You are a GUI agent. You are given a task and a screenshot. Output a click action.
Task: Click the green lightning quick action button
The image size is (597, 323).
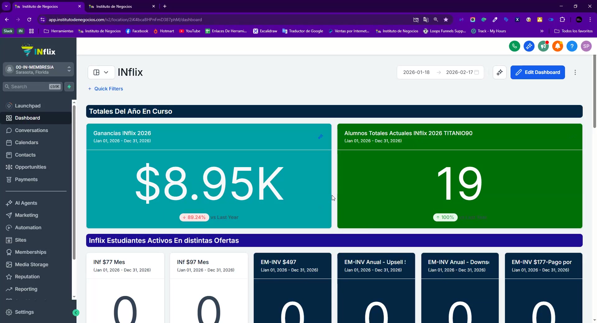click(69, 87)
